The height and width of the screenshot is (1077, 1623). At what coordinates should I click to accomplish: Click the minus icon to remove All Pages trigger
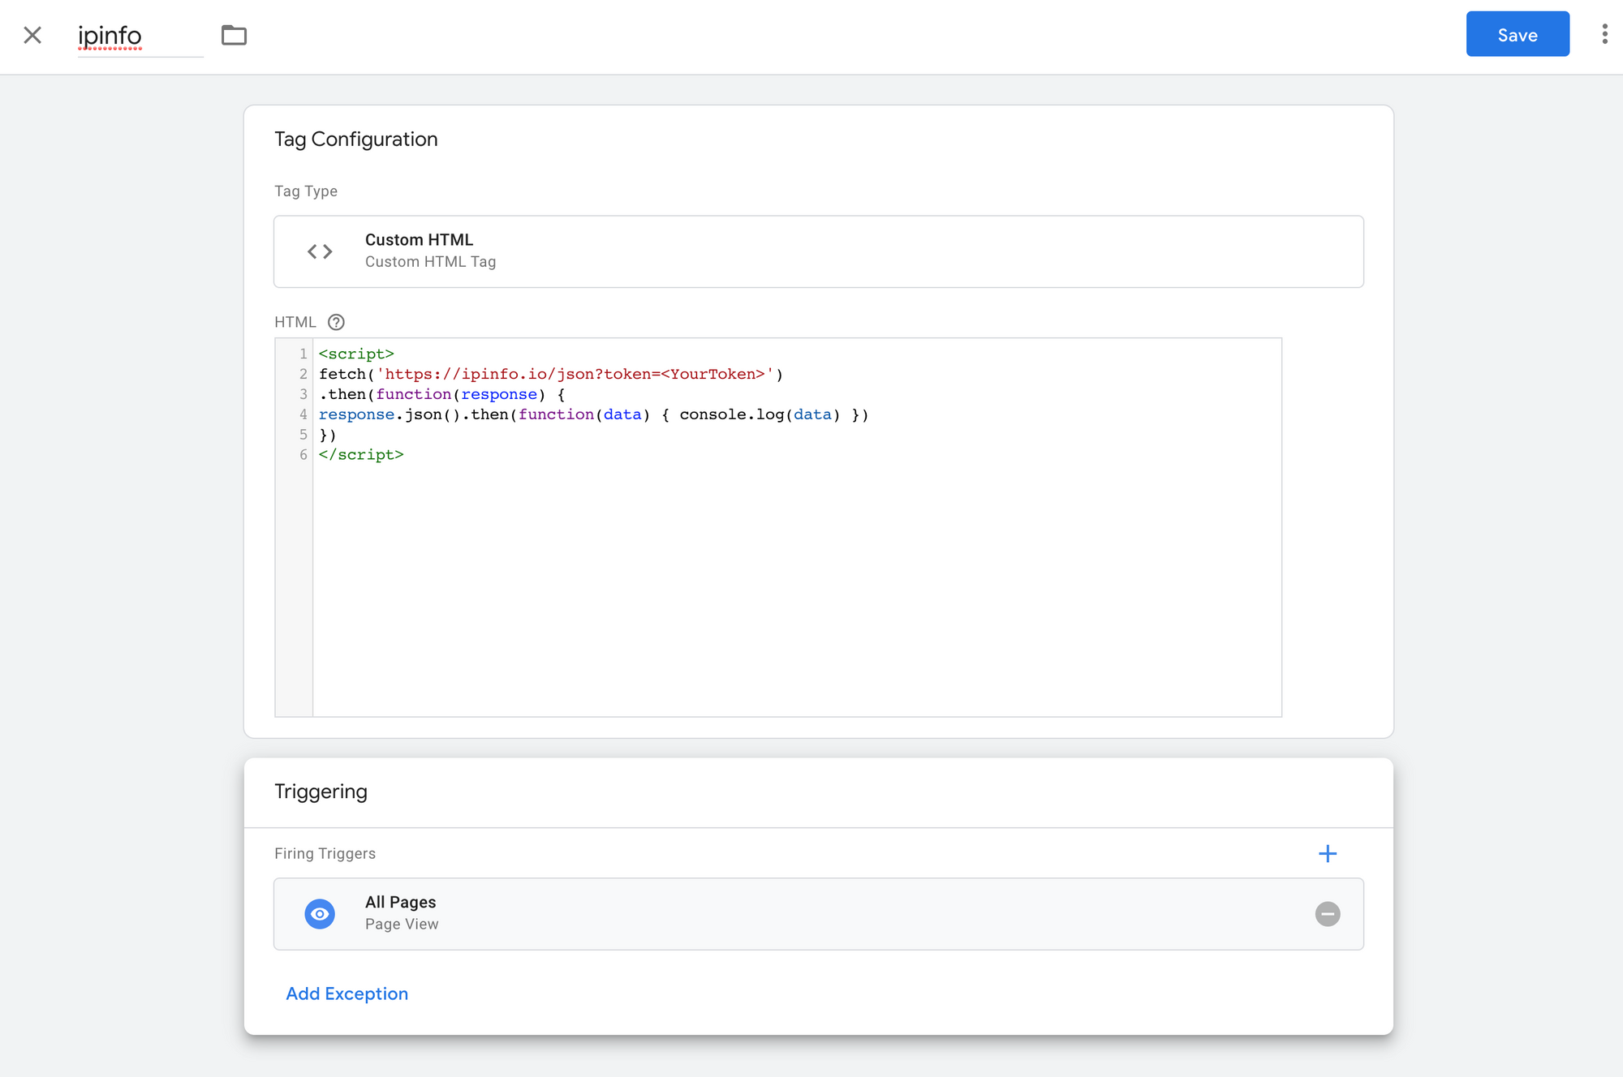(x=1328, y=914)
